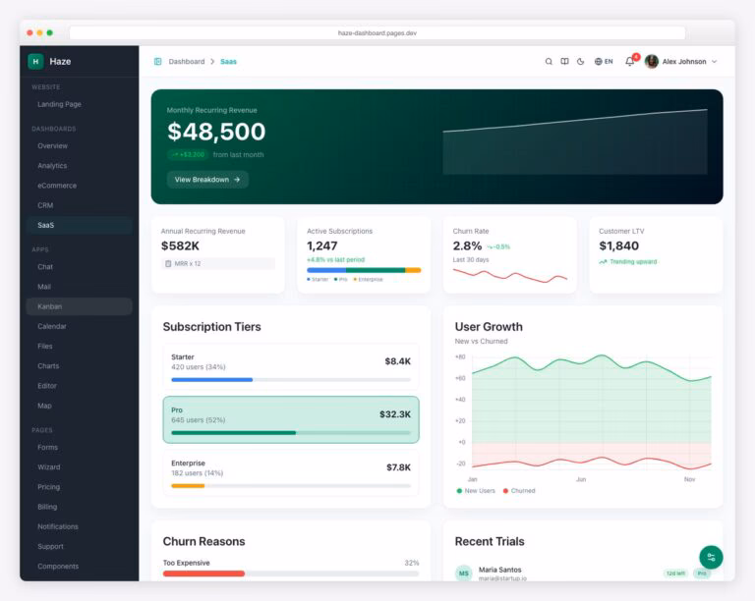The image size is (755, 601).
Task: Expand the Forms item in sidebar
Action: point(47,447)
